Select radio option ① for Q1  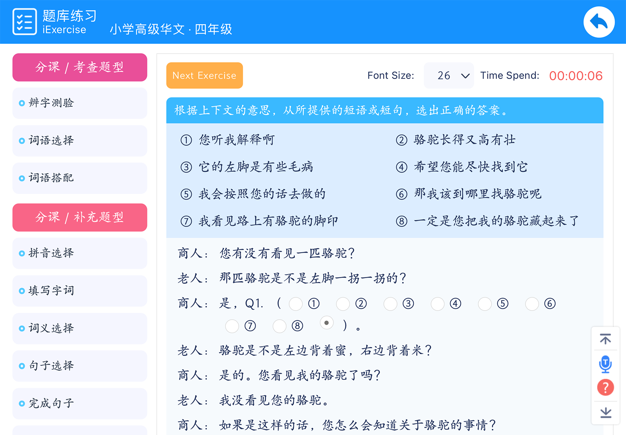point(296,304)
